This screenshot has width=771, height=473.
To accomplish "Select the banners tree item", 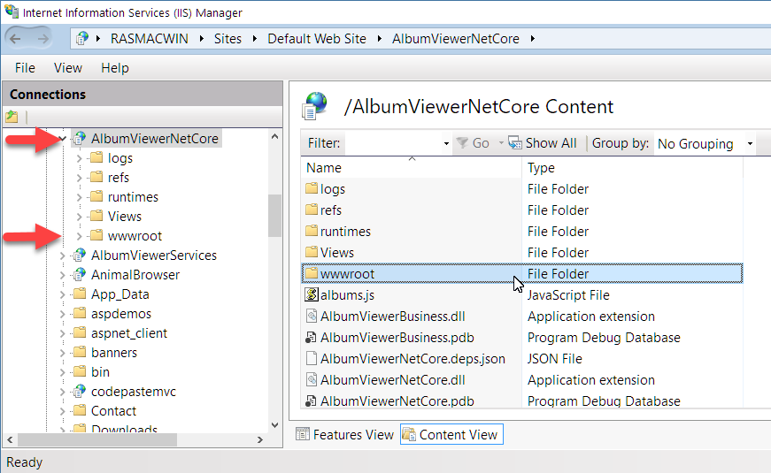I will [x=113, y=353].
